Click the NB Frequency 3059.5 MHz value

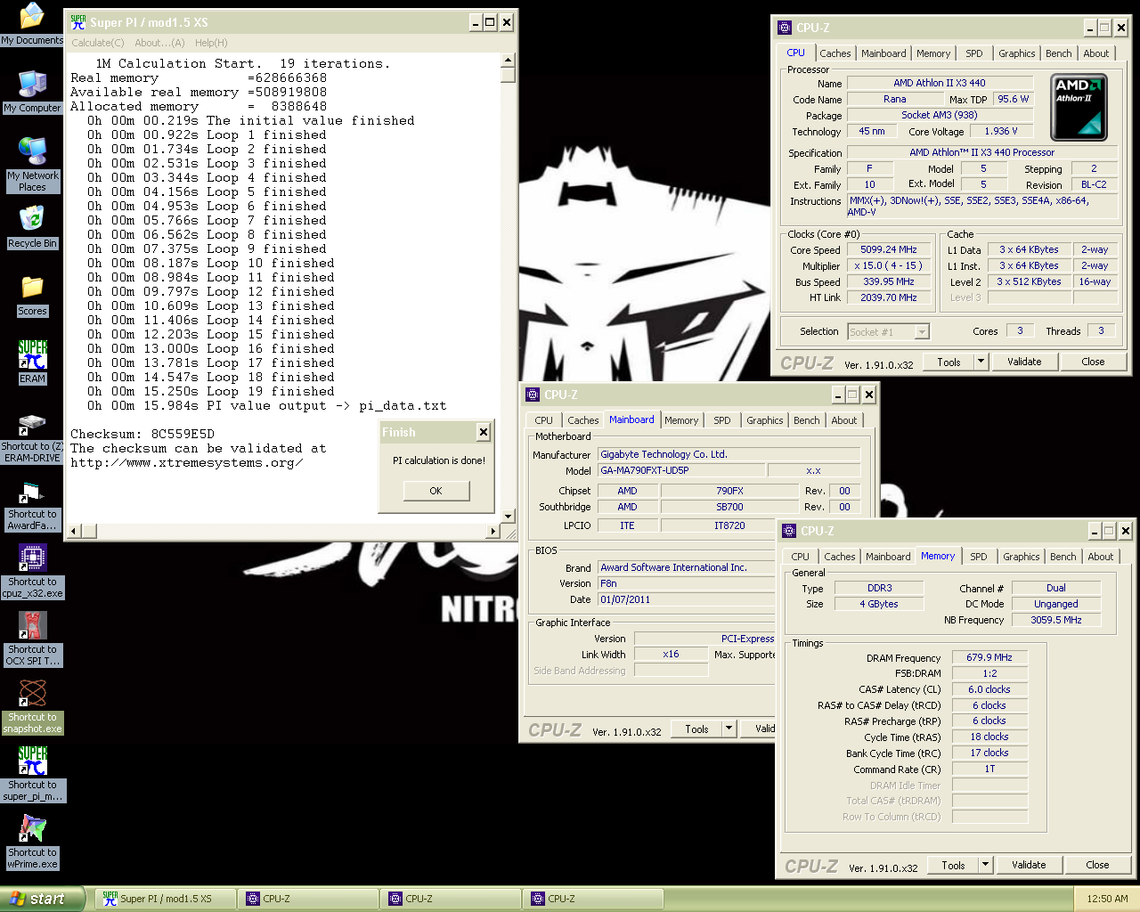point(1056,620)
